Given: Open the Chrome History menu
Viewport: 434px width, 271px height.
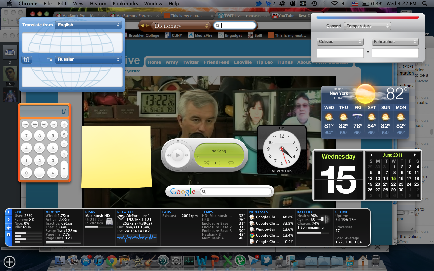Looking at the screenshot, I should (x=98, y=4).
